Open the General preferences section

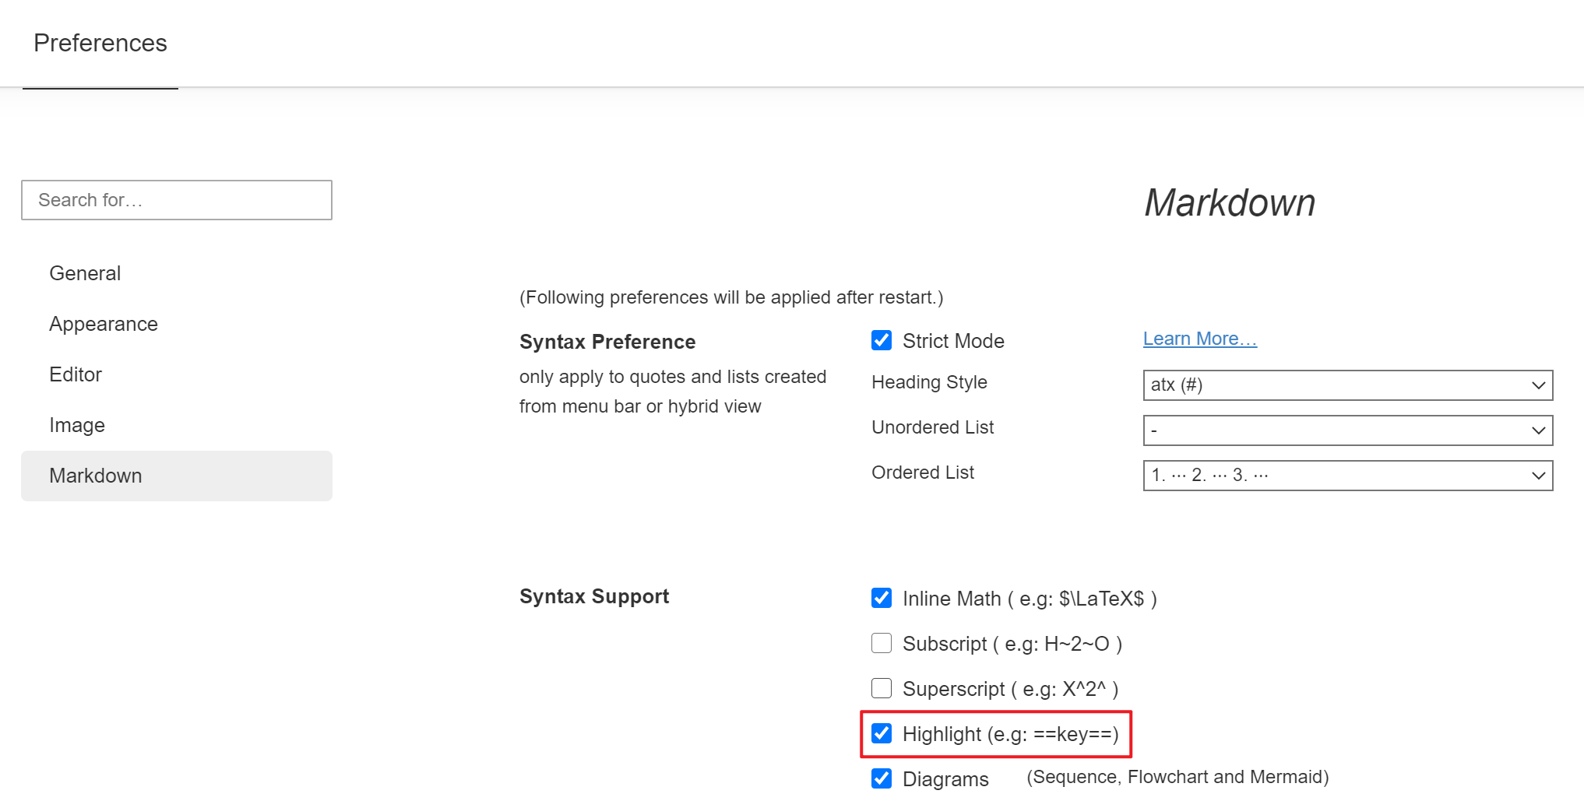(177, 273)
